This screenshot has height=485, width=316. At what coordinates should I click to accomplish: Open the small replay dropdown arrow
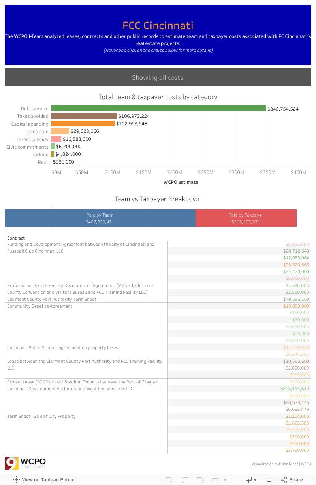[x=225, y=480]
